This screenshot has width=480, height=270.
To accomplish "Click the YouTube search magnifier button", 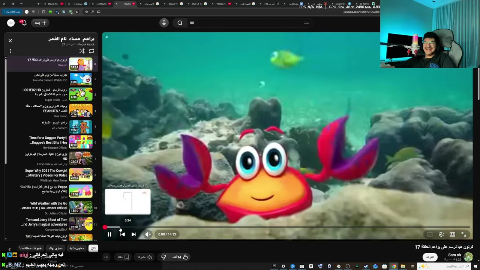I will pyautogui.click(x=180, y=23).
